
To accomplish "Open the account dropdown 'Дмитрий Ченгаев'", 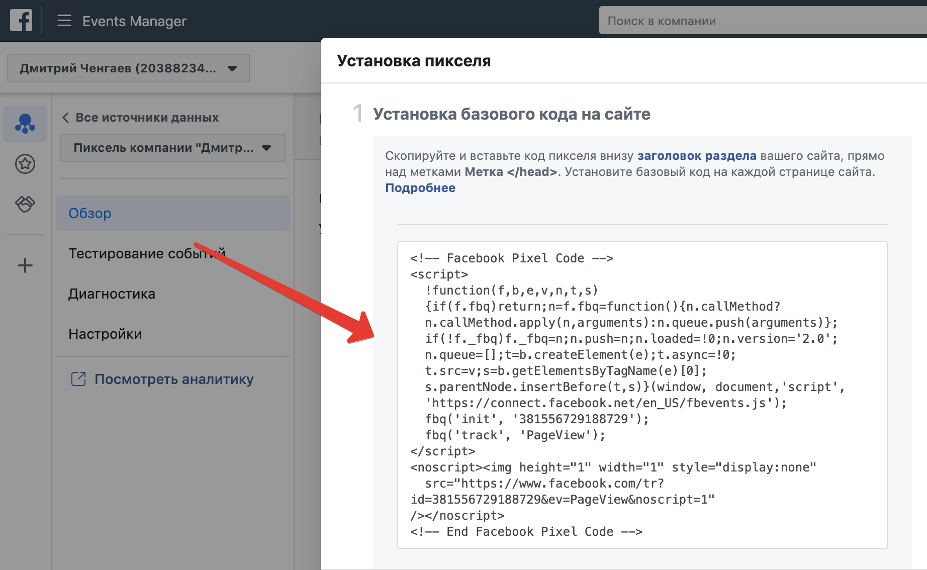I will click(129, 68).
